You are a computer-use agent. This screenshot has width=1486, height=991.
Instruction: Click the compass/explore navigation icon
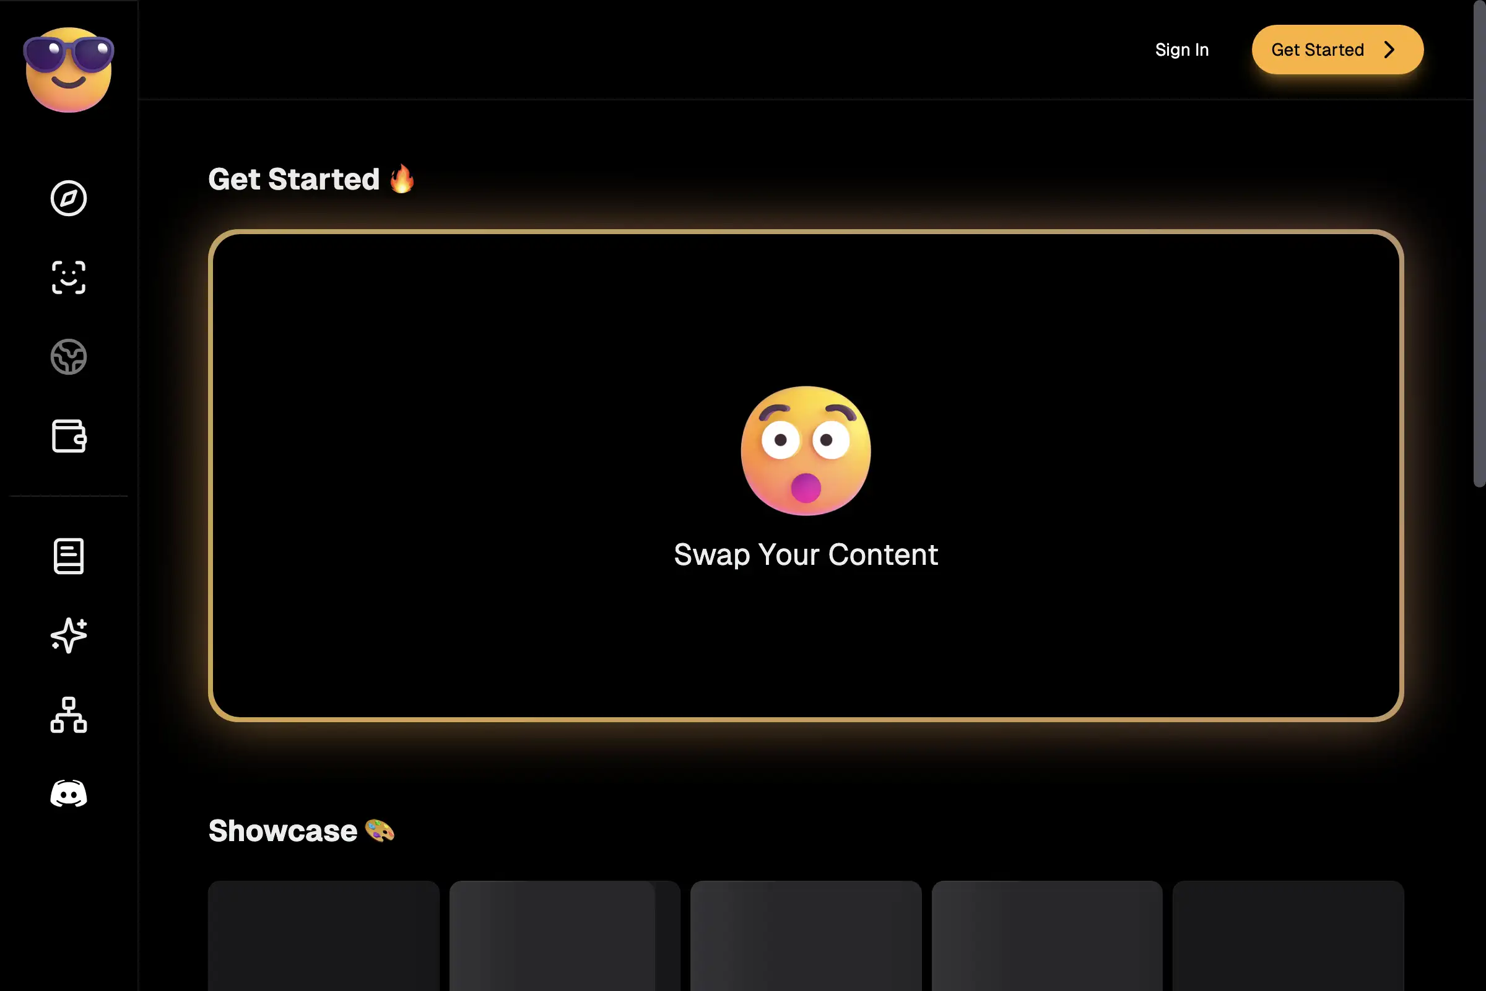pos(69,197)
